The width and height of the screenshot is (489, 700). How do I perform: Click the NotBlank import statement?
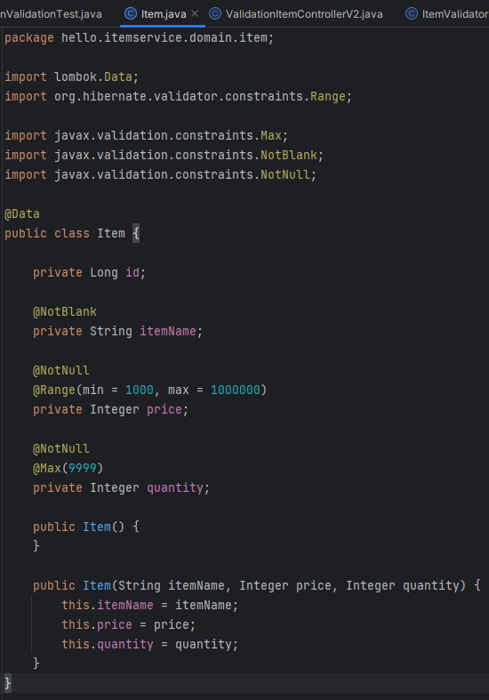tap(164, 155)
